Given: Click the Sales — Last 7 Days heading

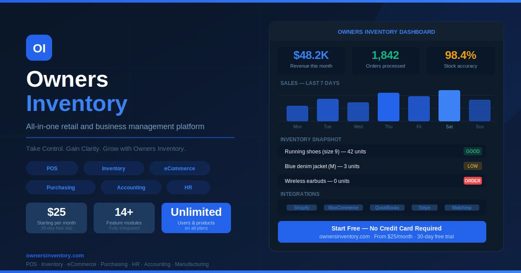Looking at the screenshot, I should pos(310,83).
